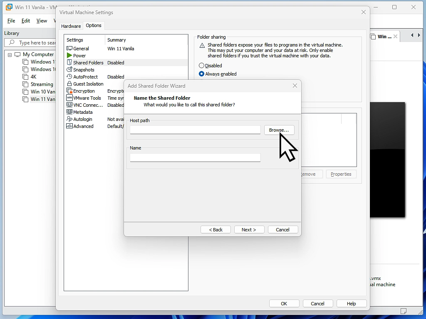
Task: Click the search magnifier icon in Library
Action: pyautogui.click(x=12, y=43)
